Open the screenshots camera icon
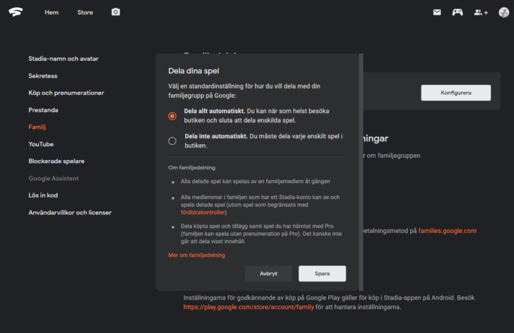This screenshot has width=514, height=333. click(x=116, y=12)
